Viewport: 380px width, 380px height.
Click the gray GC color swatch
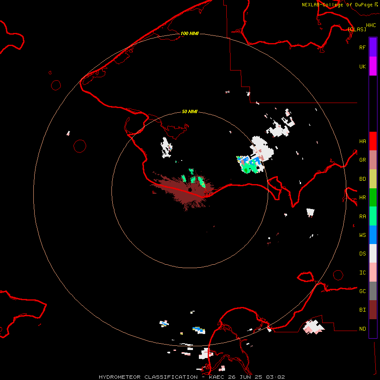373,291
